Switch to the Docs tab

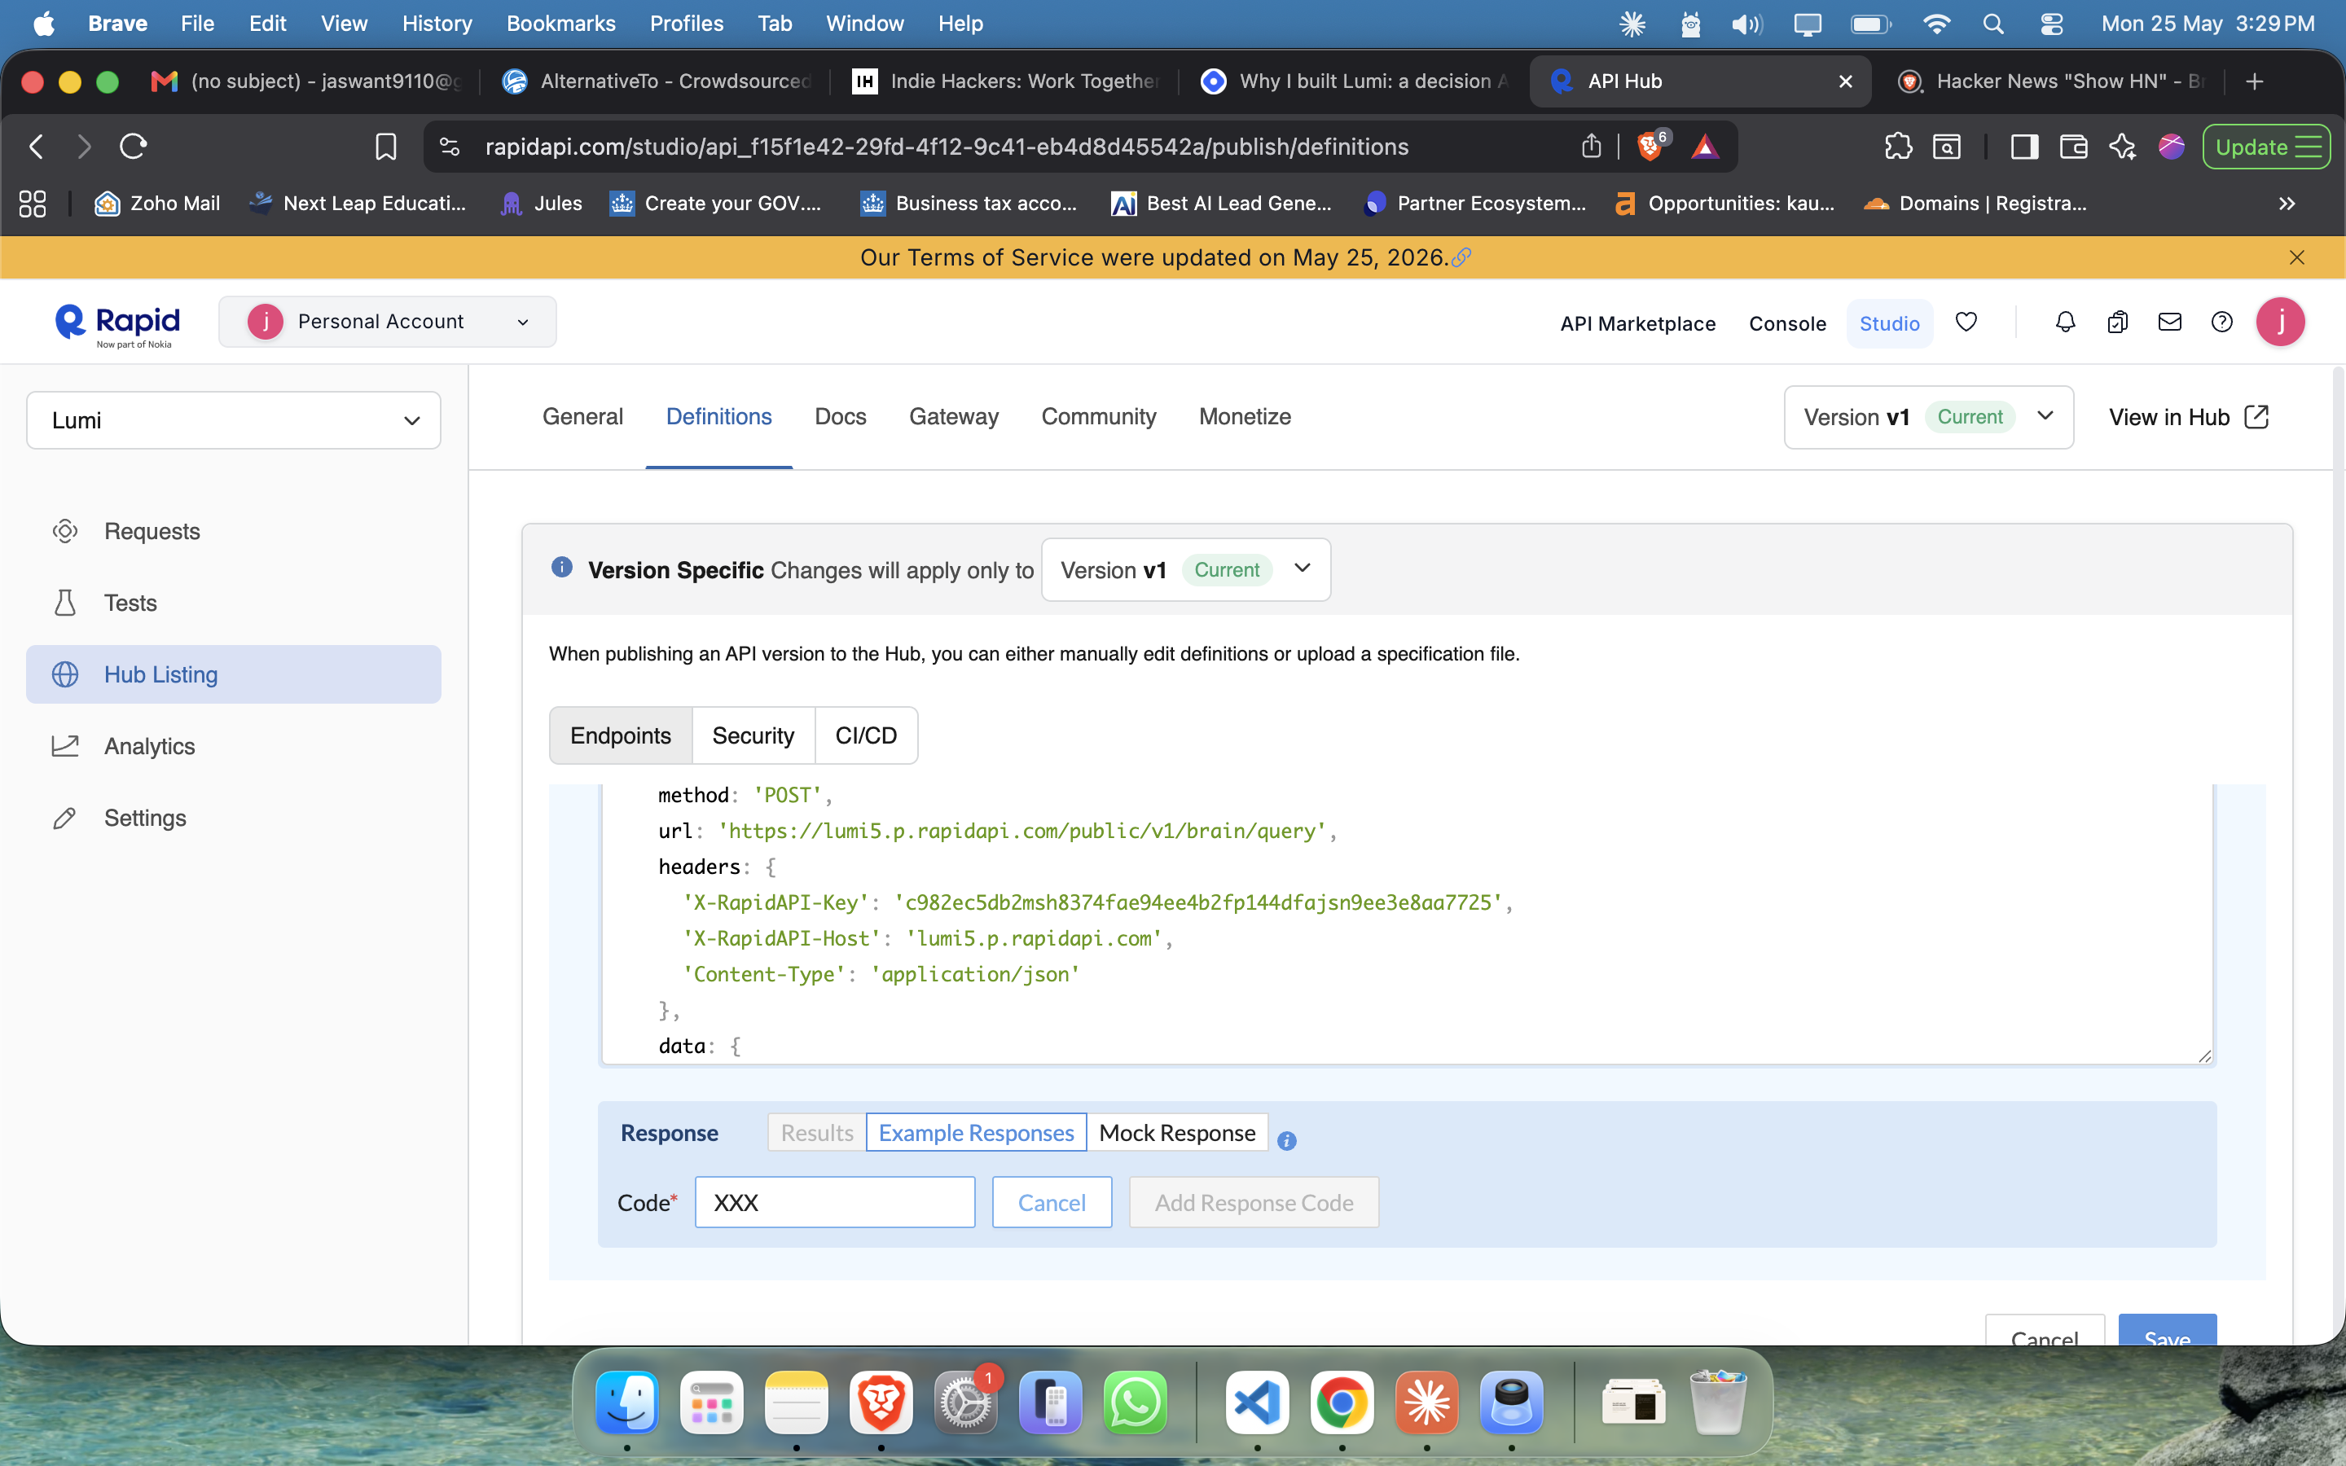[841, 417]
